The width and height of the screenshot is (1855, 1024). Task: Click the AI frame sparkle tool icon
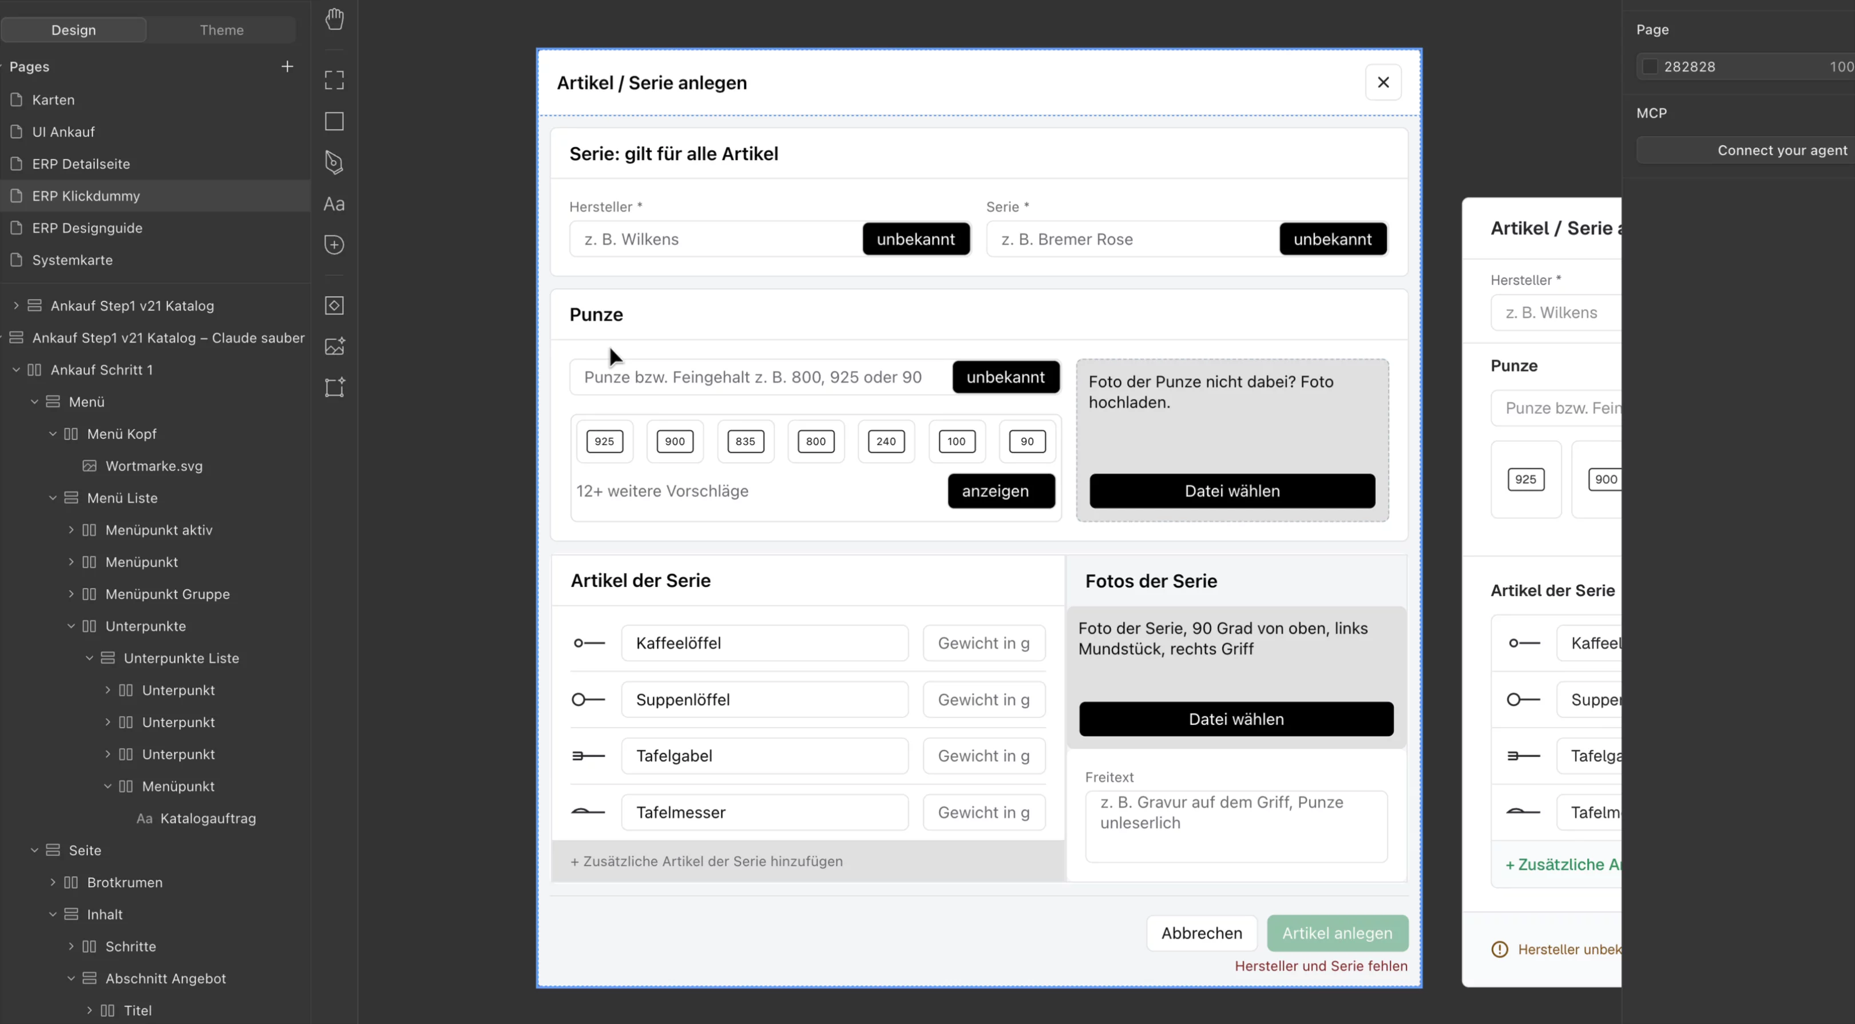point(334,387)
